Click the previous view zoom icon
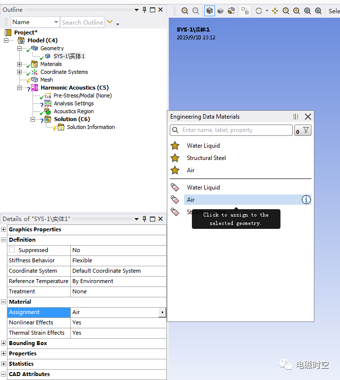340x380 pixels. 185,11
